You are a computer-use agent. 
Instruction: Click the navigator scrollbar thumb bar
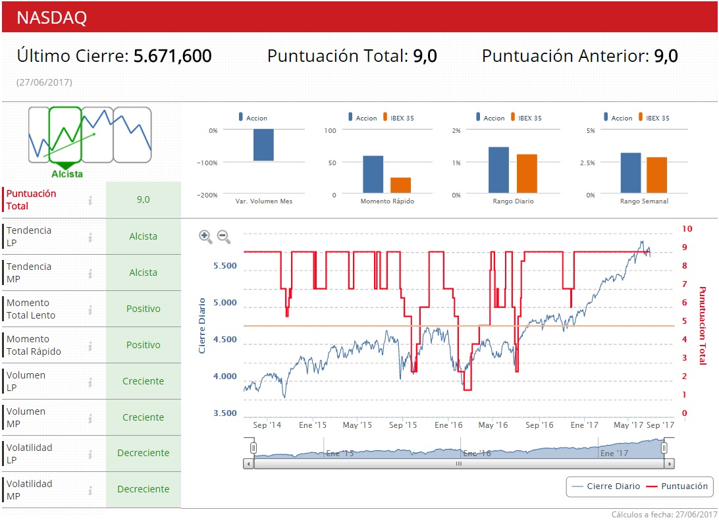tap(458, 463)
